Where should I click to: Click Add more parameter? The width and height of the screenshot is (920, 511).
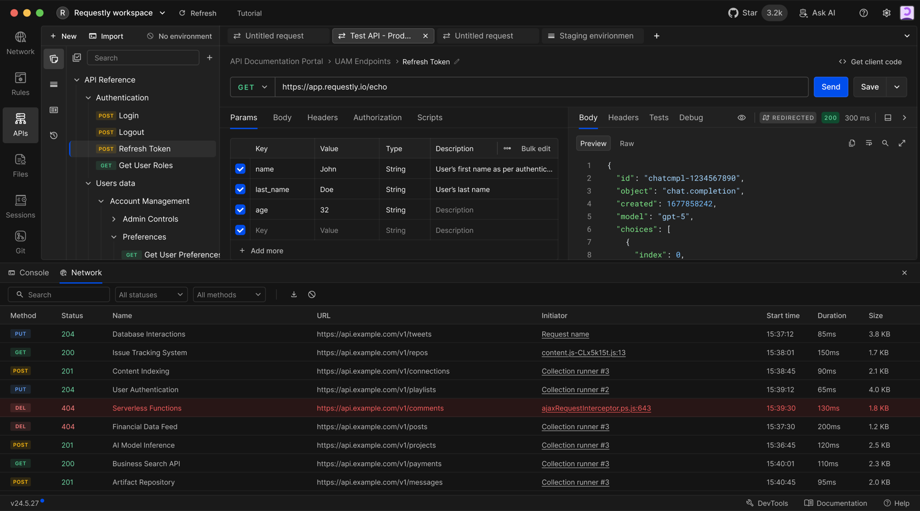(x=262, y=251)
